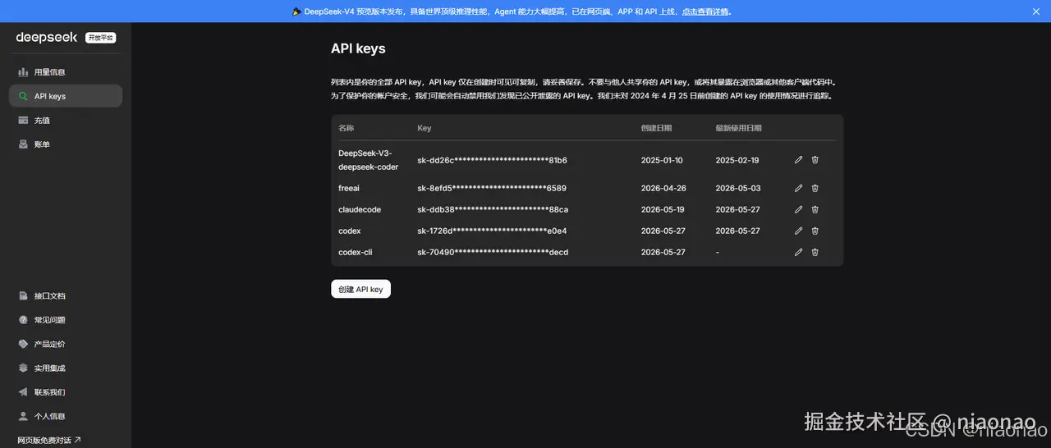Image resolution: width=1051 pixels, height=448 pixels.
Task: Delete the DeepSeek-V3-deepseek-coder key via trash icon
Action: tap(815, 160)
